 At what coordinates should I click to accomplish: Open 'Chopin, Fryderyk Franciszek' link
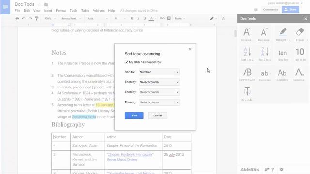130,155
